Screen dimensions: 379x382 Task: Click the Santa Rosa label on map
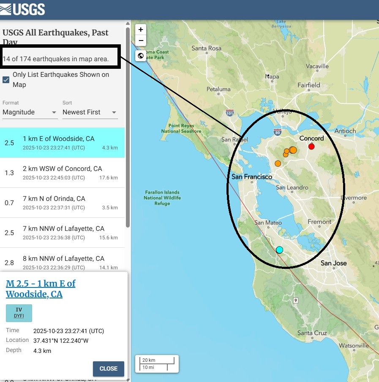[206, 48]
